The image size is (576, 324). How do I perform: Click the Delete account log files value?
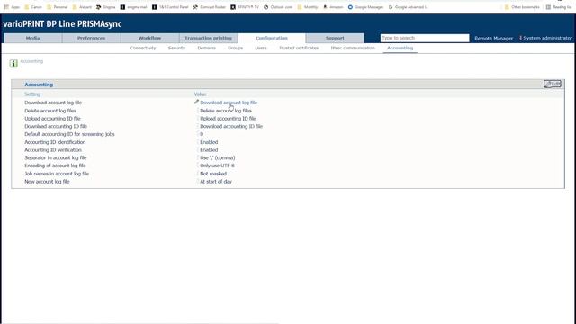coord(226,111)
